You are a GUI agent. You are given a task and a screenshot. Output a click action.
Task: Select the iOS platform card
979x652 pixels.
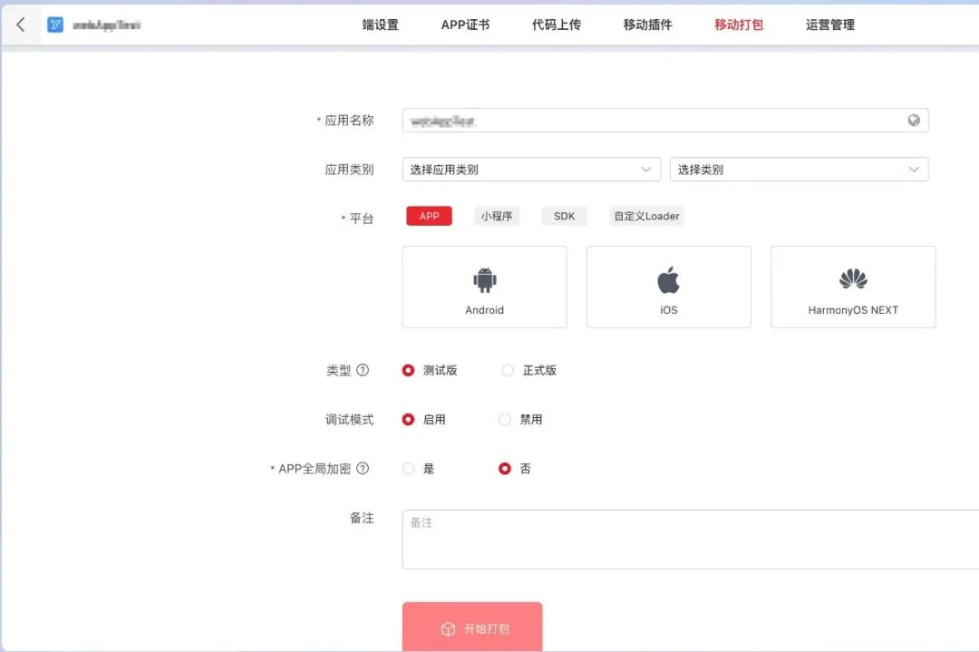click(x=669, y=287)
